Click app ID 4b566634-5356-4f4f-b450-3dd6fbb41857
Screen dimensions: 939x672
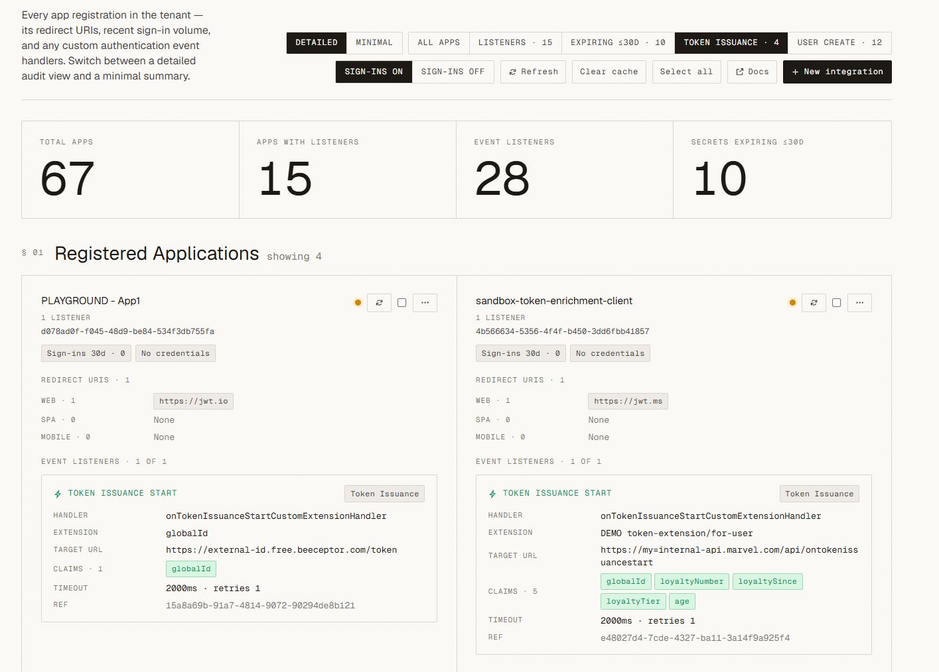(562, 331)
